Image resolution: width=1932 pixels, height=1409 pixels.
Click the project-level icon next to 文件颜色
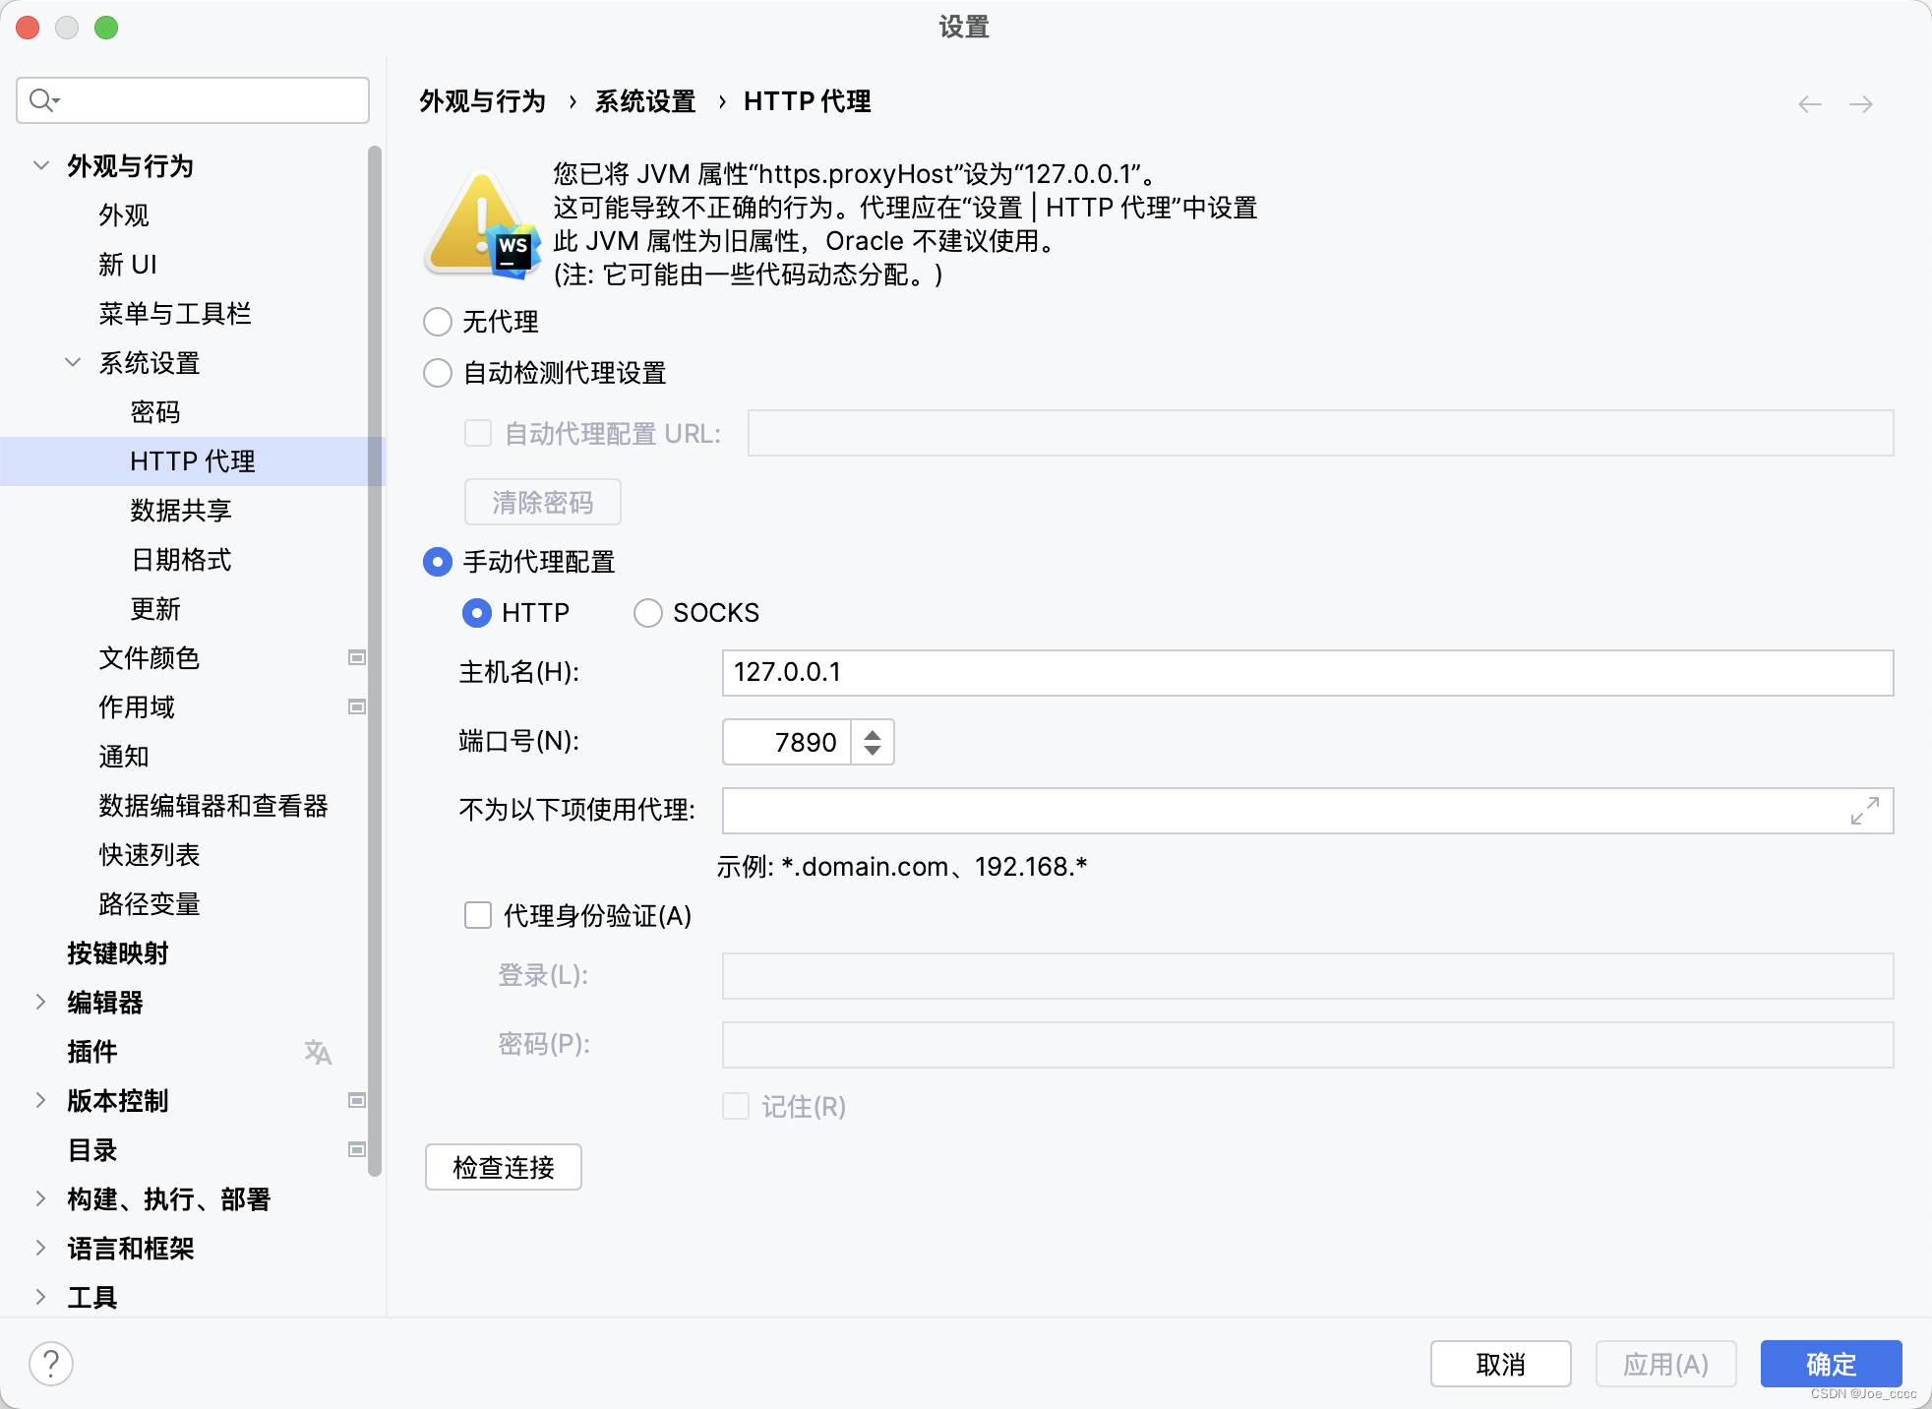coord(357,657)
